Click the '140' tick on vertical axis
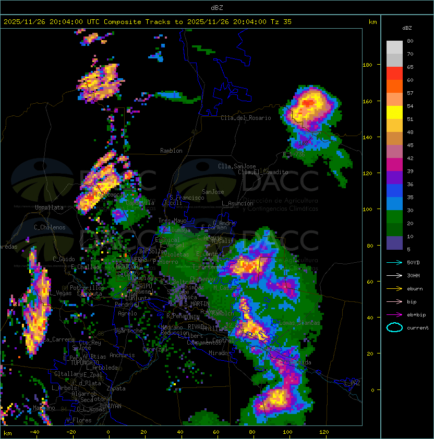The width and height of the screenshot is (434, 439). tap(367, 138)
